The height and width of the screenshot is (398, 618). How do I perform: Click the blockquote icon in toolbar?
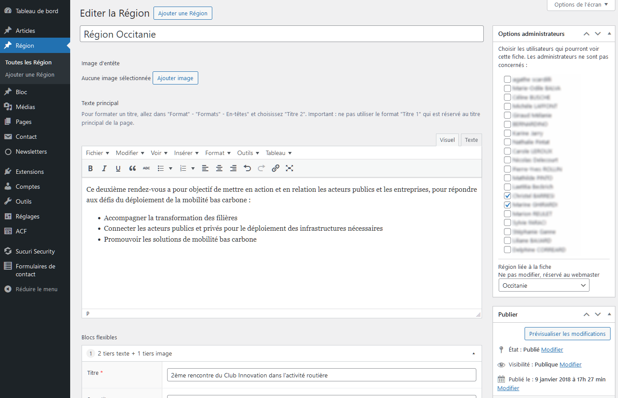coord(132,168)
